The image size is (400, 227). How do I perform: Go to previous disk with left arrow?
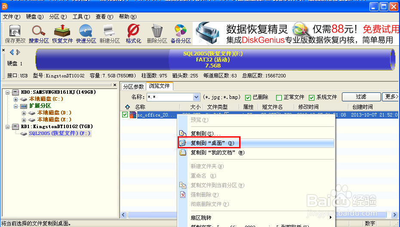click(x=12, y=52)
